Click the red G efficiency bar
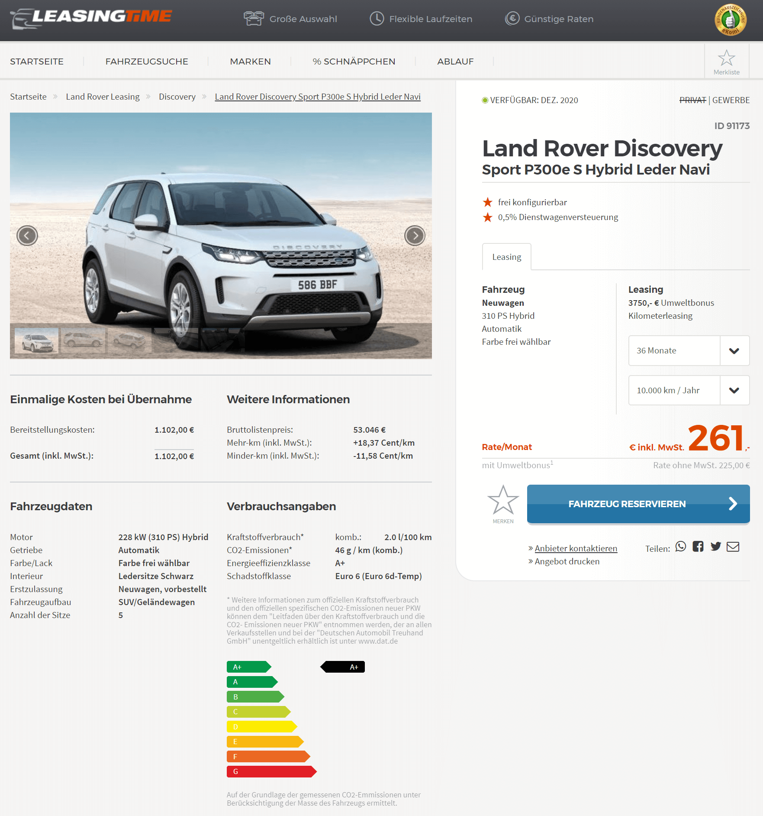The width and height of the screenshot is (763, 816). 271,771
